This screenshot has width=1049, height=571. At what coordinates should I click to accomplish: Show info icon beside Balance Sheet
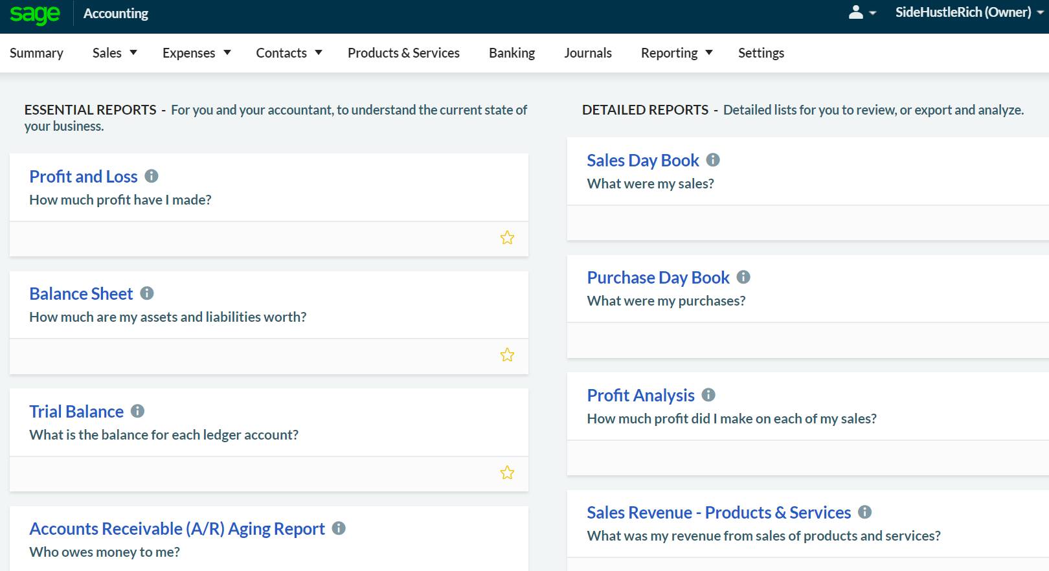[147, 293]
